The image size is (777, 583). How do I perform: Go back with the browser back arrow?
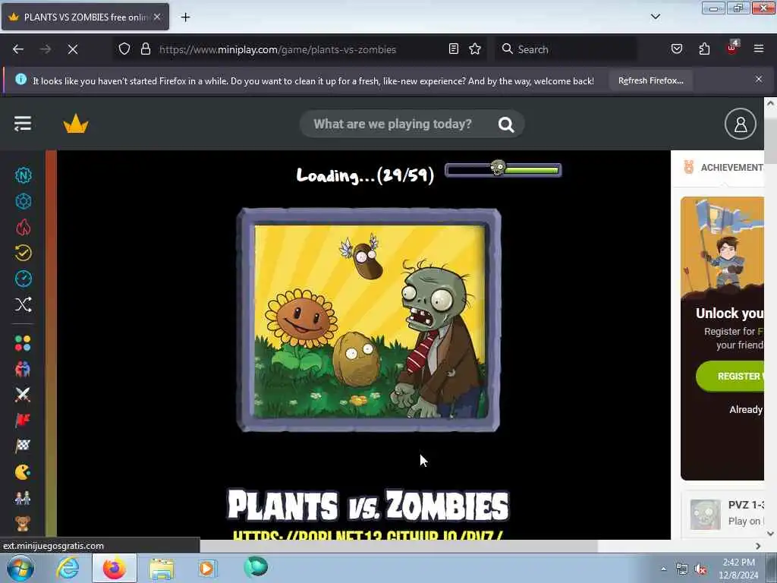tap(18, 49)
